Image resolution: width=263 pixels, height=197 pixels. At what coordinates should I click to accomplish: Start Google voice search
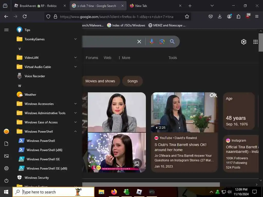tap(152, 41)
